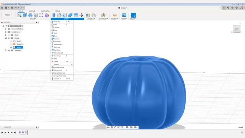245x138 pixels.
Task: Toggle visibility eye of Sketches folder
Action: [x=9, y=50]
